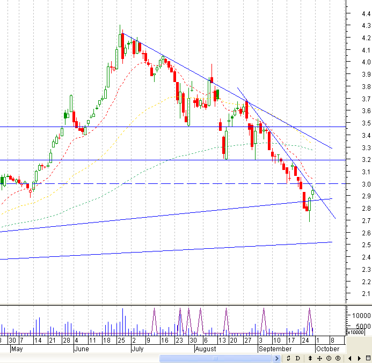Click date label '25' under June
The height and width of the screenshot is (363, 372).
click(x=121, y=340)
